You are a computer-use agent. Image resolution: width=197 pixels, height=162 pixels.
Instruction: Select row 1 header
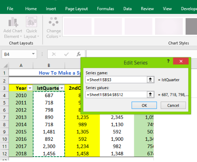coord(4,73)
